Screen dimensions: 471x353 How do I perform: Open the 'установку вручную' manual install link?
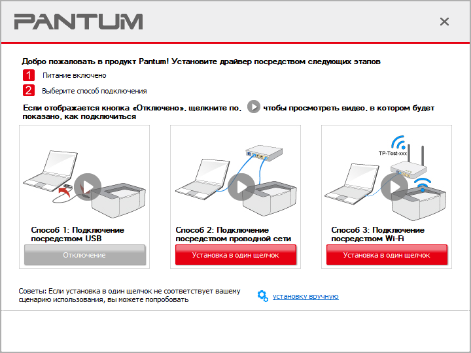(305, 296)
